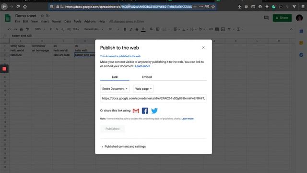Click the published URL field

click(x=153, y=98)
